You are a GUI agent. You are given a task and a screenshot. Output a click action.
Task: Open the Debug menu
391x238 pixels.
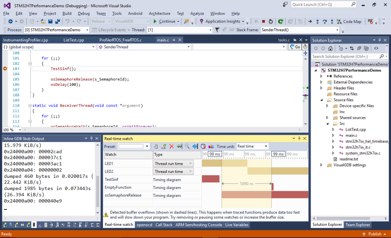coord(84,13)
